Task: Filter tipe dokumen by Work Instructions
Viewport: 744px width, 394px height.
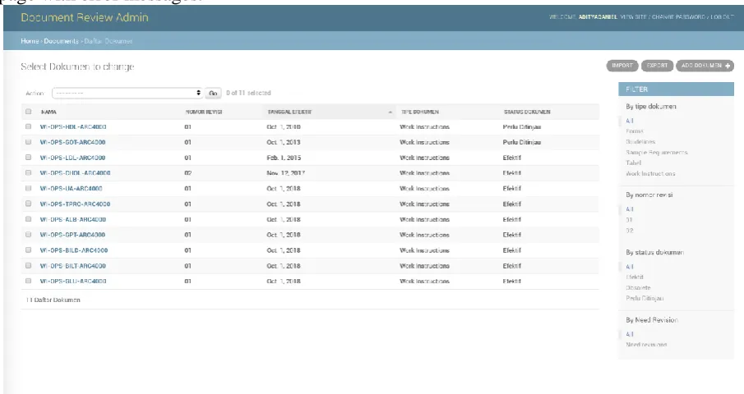Action: coord(650,174)
